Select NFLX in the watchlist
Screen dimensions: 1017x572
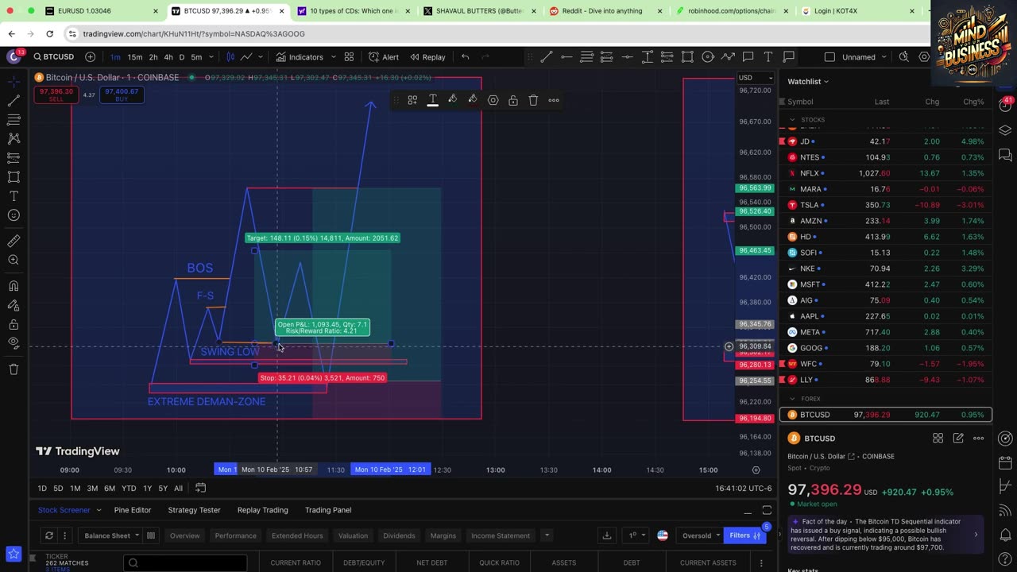point(886,173)
